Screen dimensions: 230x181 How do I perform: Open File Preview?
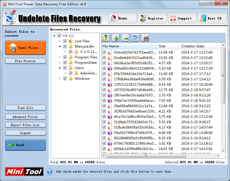tap(26, 61)
